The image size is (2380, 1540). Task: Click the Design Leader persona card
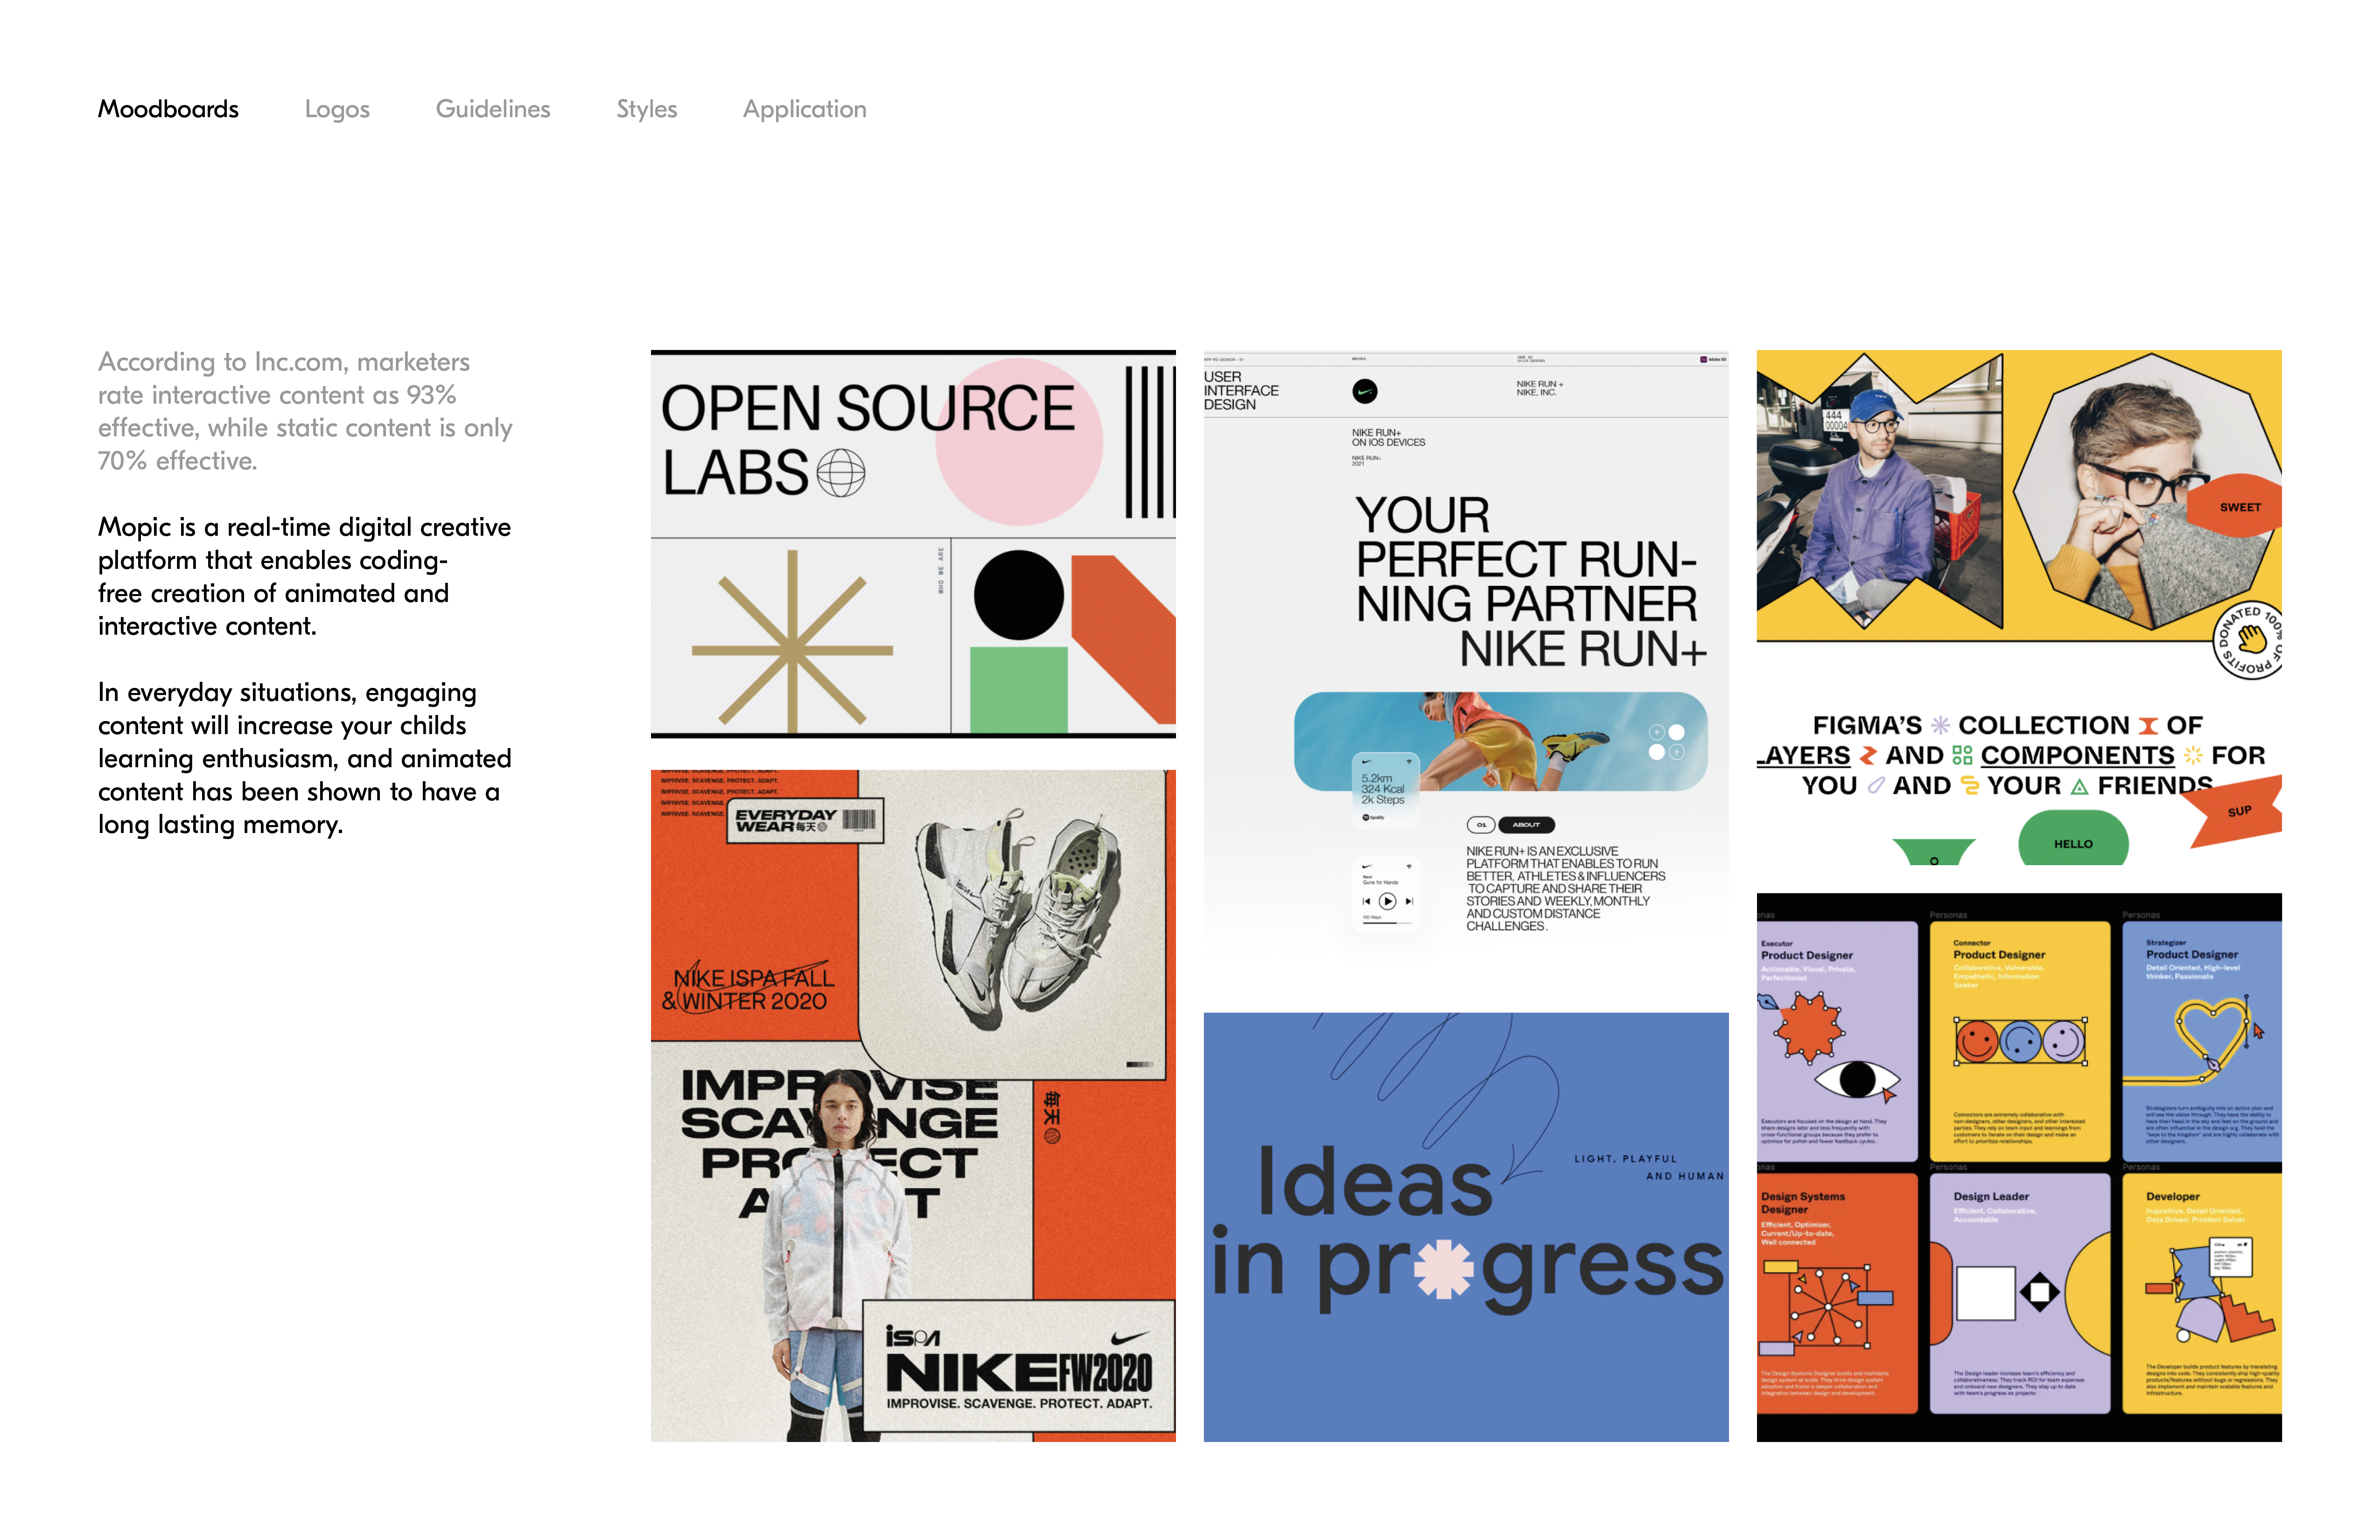(2020, 1293)
